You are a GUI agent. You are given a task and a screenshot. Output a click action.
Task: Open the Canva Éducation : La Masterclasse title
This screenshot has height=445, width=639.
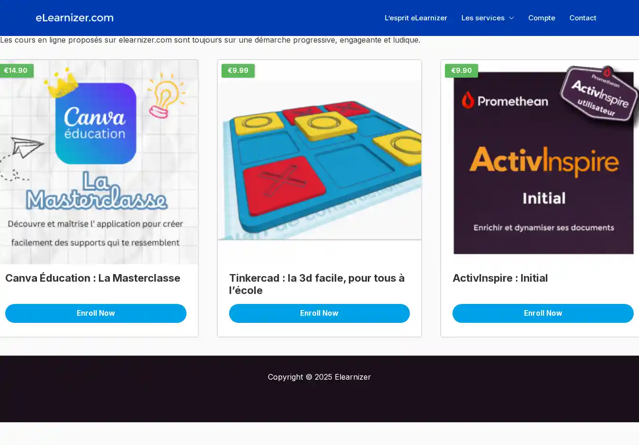pos(93,278)
